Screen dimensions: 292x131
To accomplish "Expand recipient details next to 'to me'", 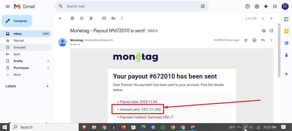I will pos(79,45).
